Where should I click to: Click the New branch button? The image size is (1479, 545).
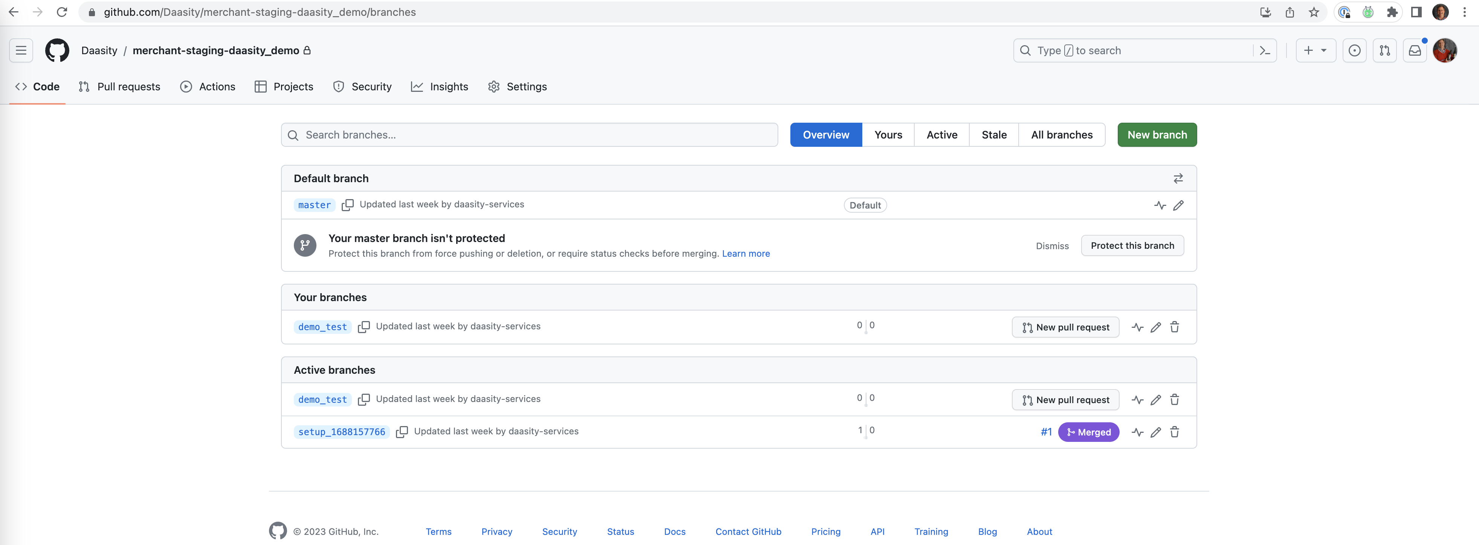pyautogui.click(x=1156, y=135)
